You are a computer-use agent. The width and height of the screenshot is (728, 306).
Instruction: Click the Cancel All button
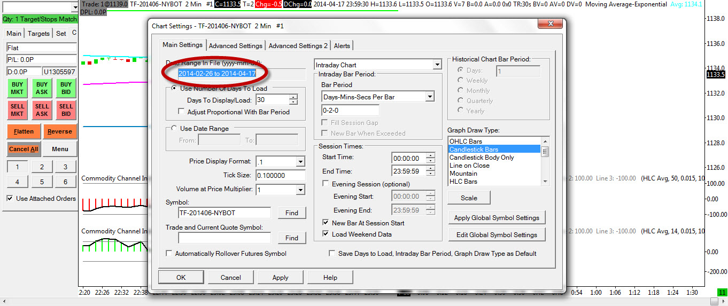point(24,149)
